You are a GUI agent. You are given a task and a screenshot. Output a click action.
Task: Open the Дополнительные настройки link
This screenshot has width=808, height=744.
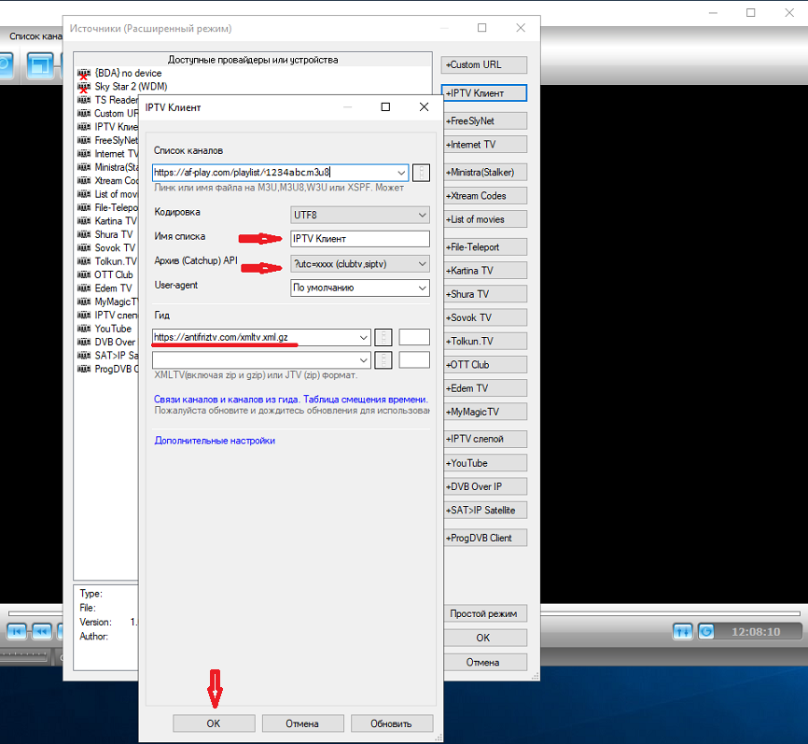click(x=215, y=441)
